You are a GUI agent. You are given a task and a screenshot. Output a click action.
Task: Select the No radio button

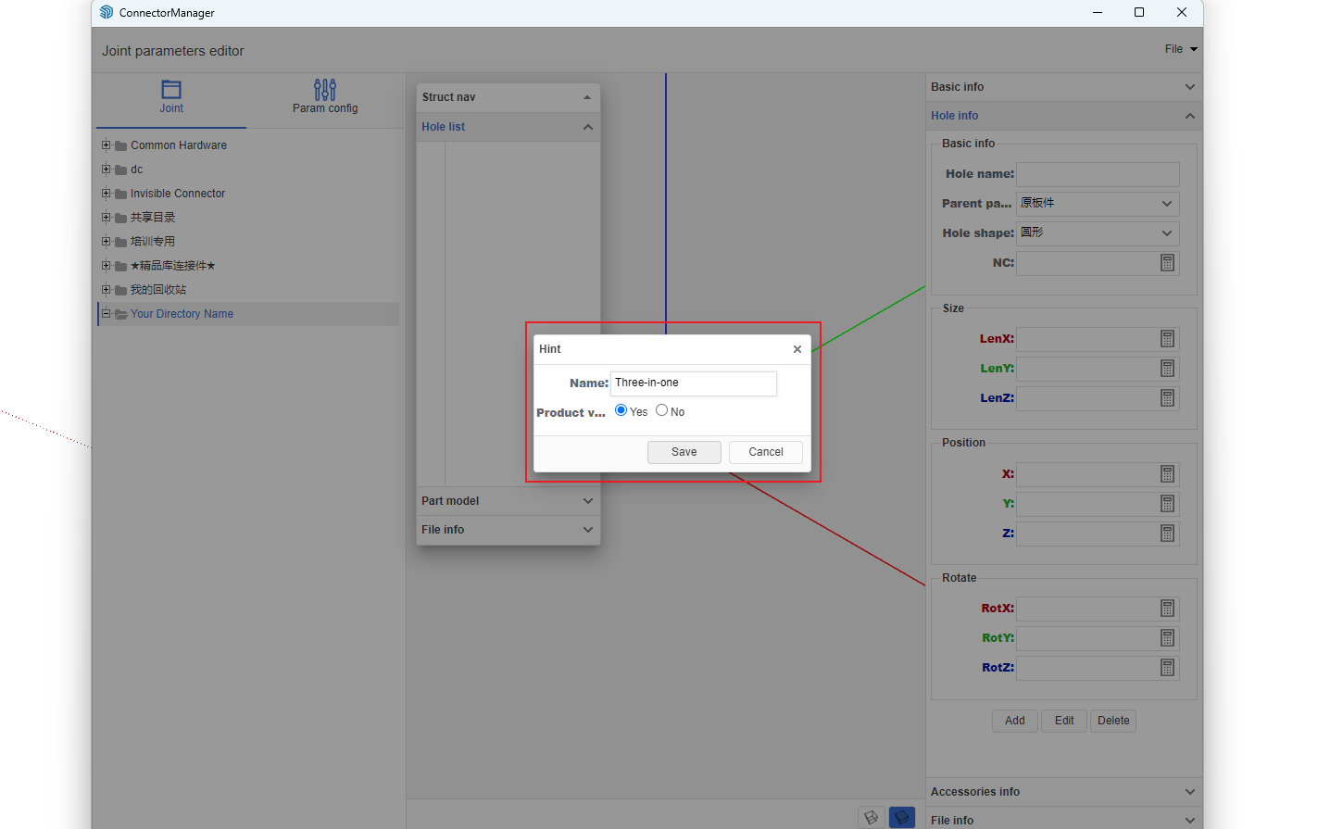tap(661, 410)
